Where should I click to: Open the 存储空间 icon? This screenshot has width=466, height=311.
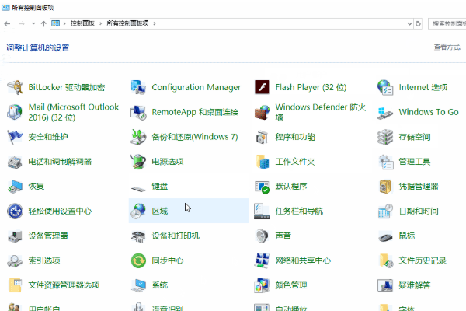[x=385, y=137]
